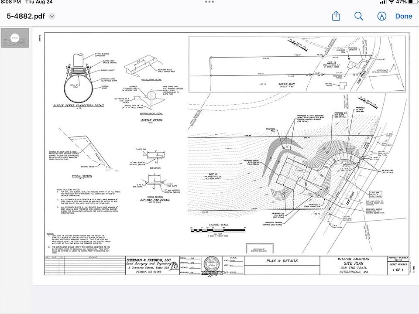Tap the battery indicator in status bar
Screen dimensions: 419x314
coord(413,2)
